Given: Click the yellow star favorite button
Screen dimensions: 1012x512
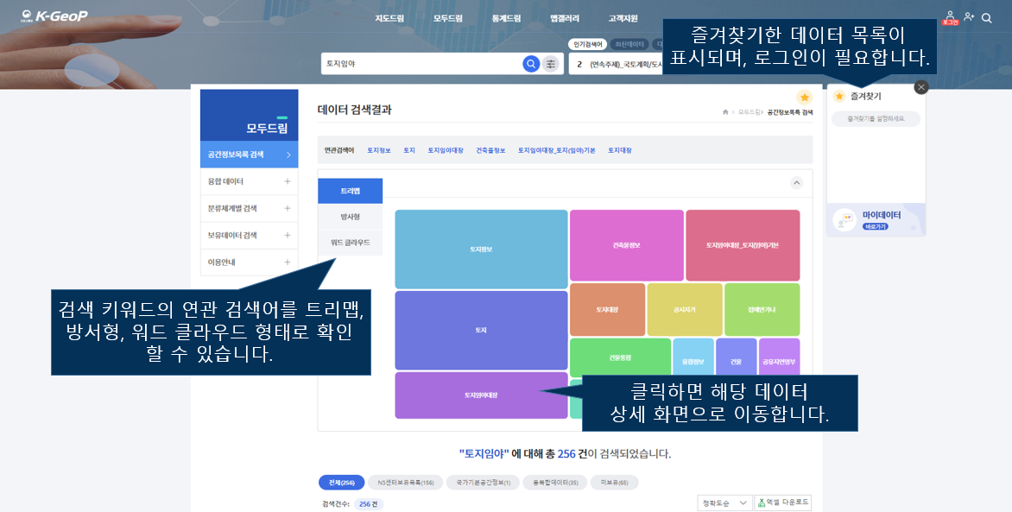Looking at the screenshot, I should (x=804, y=98).
